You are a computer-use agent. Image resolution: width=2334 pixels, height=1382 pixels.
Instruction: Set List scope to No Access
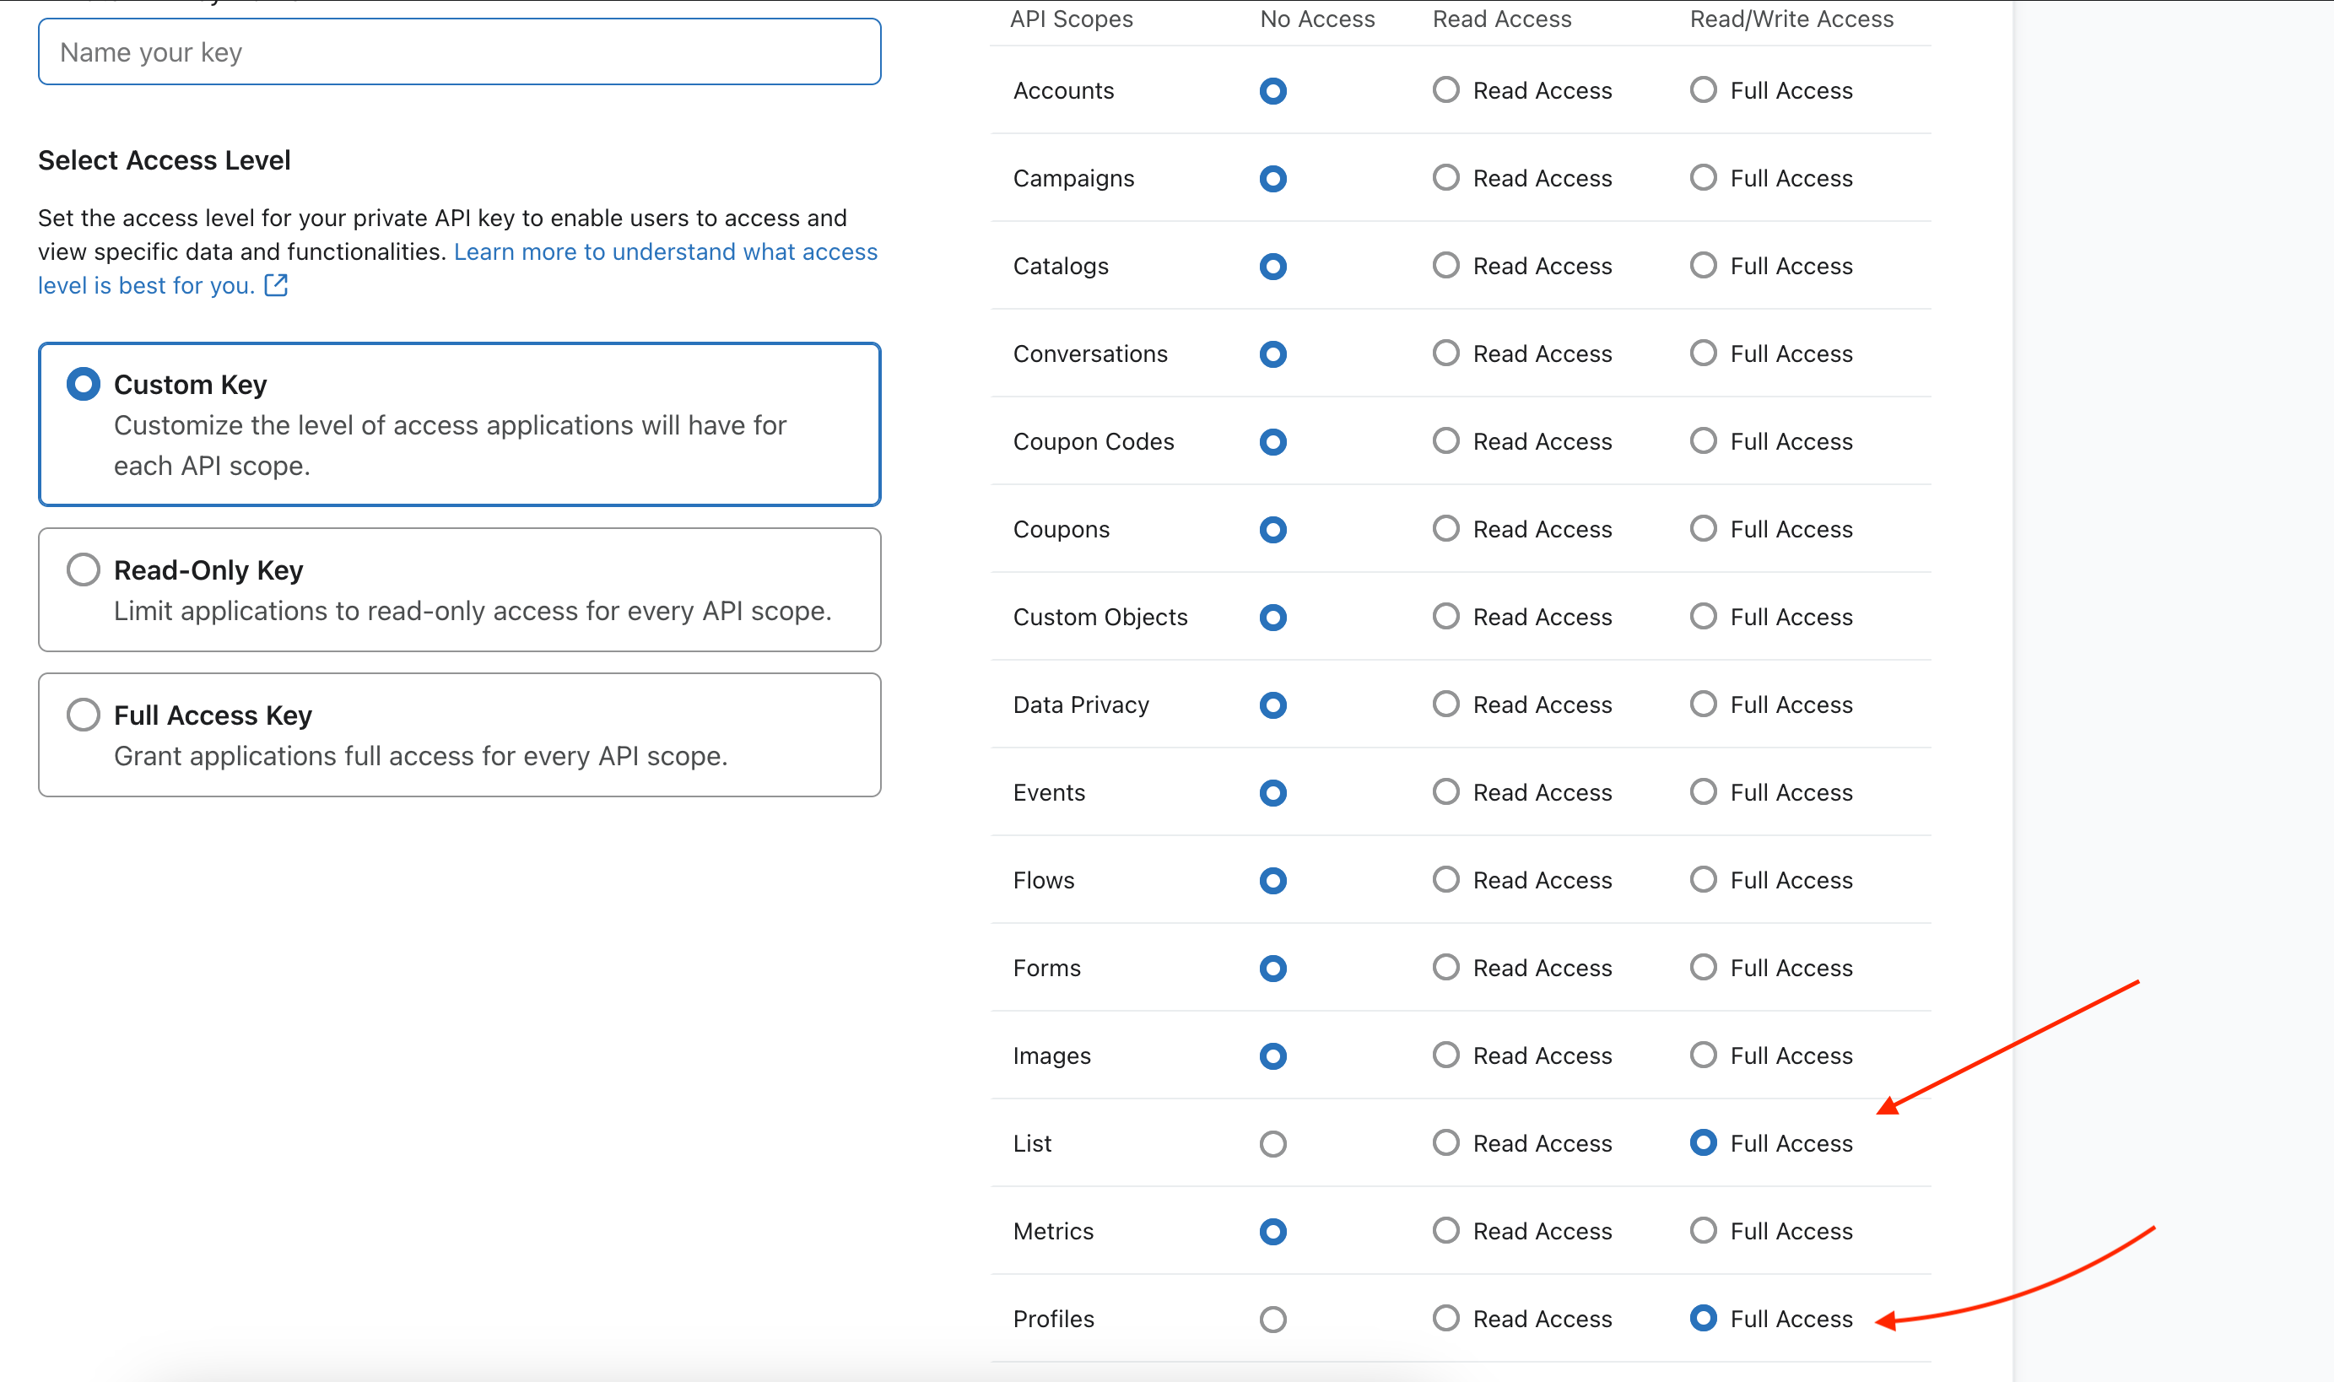click(1272, 1143)
